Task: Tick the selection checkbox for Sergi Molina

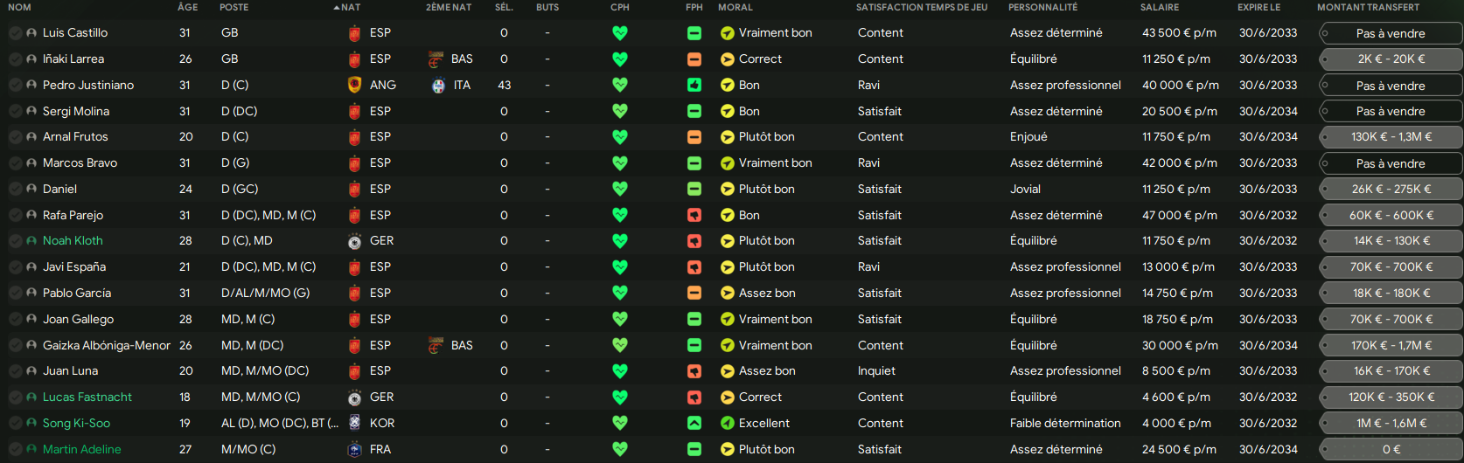Action: 16,111
